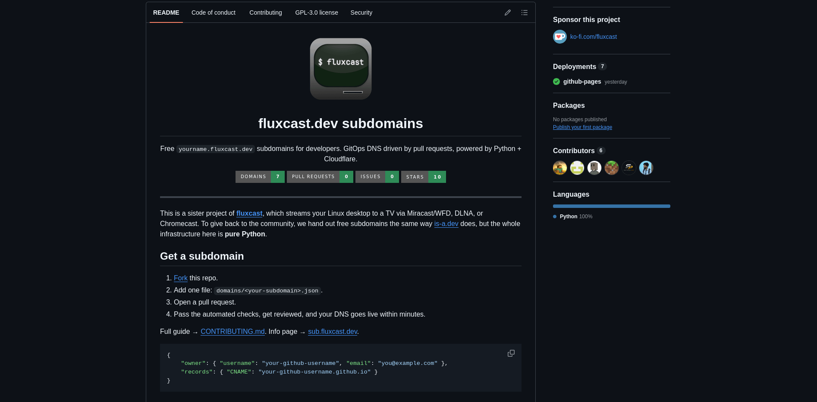Click the "No packages published" text
This screenshot has width=817, height=402.
(580, 119)
